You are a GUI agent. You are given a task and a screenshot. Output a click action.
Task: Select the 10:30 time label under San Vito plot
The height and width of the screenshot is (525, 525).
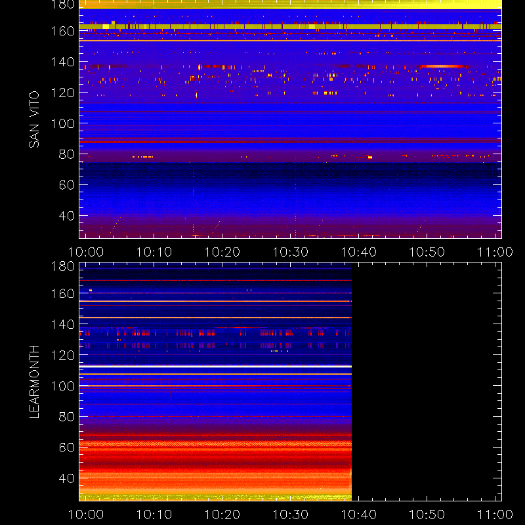pos(291,252)
